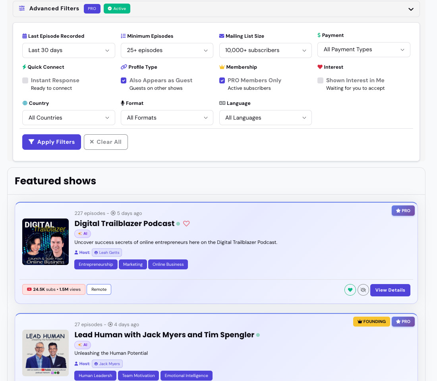
Task: Select the Entrepreneurship tag
Action: (x=96, y=265)
